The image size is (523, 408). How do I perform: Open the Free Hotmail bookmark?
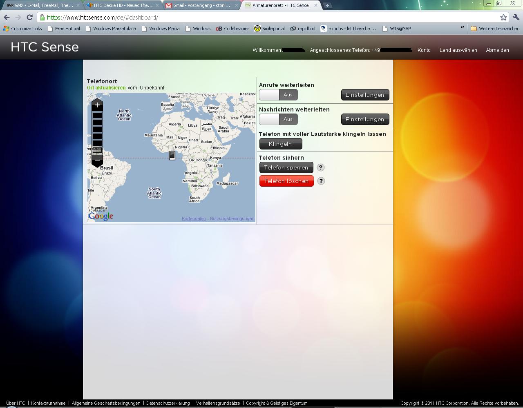tap(64, 29)
